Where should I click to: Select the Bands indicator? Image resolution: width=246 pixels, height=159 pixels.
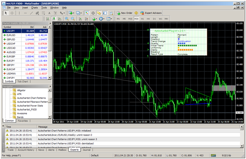(x=20, y=117)
